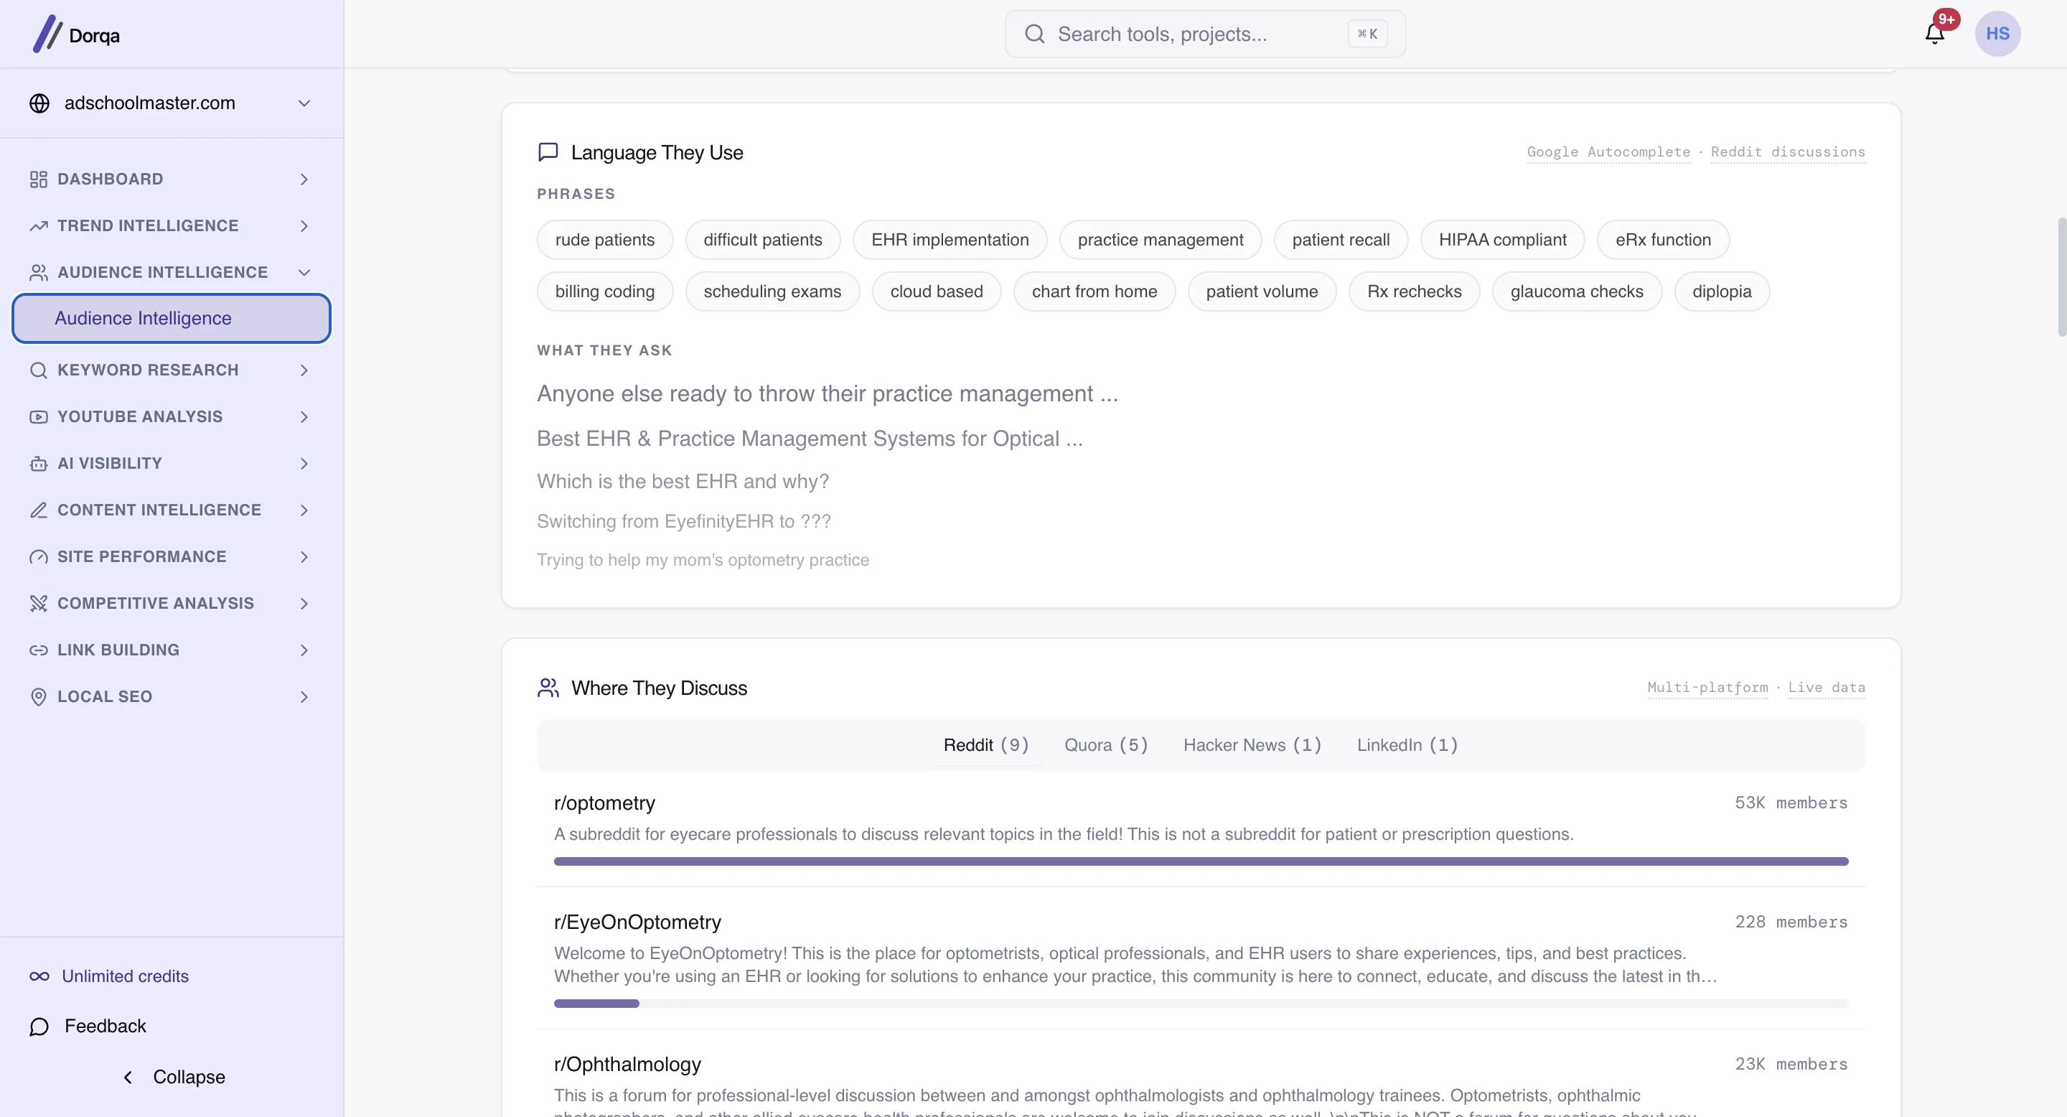This screenshot has width=2067, height=1117.
Task: Expand the Local SEO chevron
Action: coord(304,696)
